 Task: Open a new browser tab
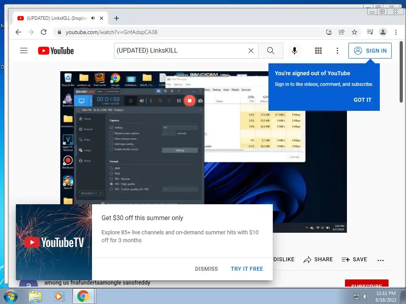point(117,18)
